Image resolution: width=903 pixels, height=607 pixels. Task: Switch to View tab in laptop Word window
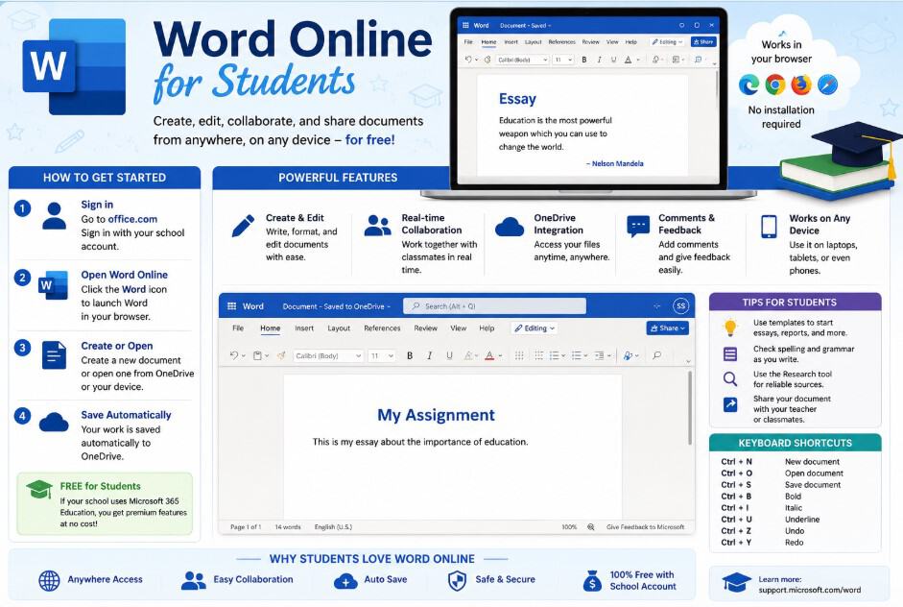(612, 42)
